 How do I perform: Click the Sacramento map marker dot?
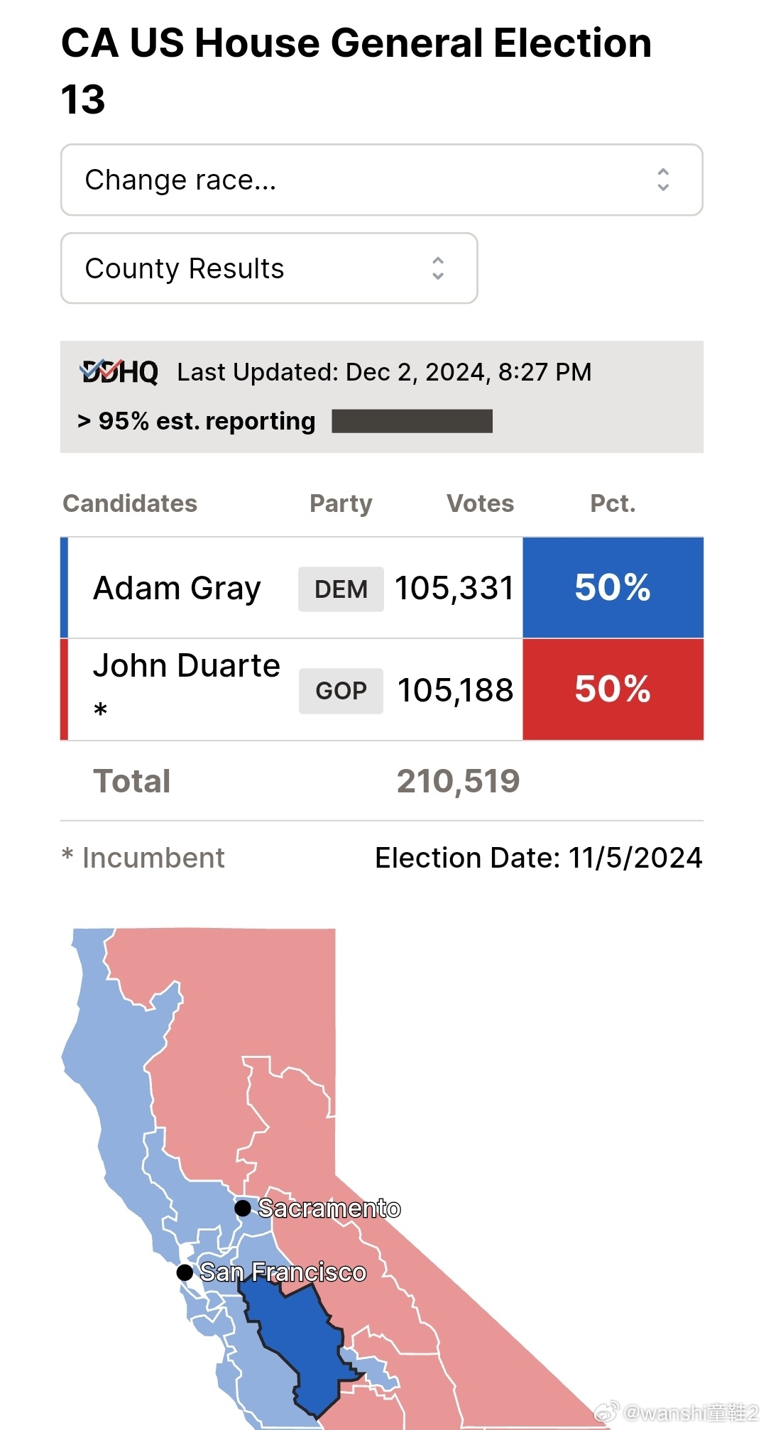pos(243,1208)
